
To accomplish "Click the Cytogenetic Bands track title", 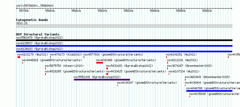I will (x=32, y=20).
